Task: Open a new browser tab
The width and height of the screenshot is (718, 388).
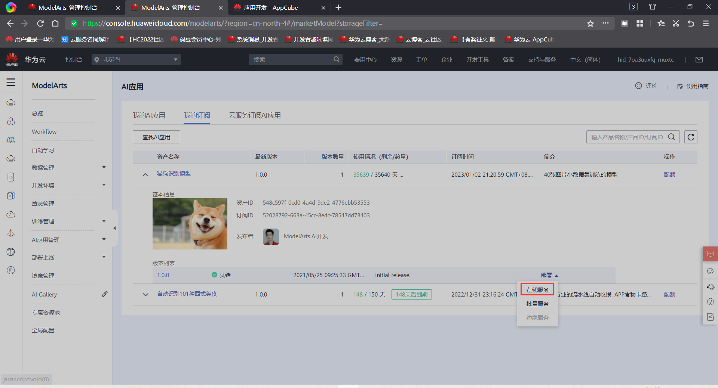Action: point(338,7)
